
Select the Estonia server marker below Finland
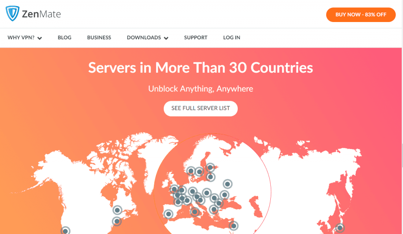(211, 177)
